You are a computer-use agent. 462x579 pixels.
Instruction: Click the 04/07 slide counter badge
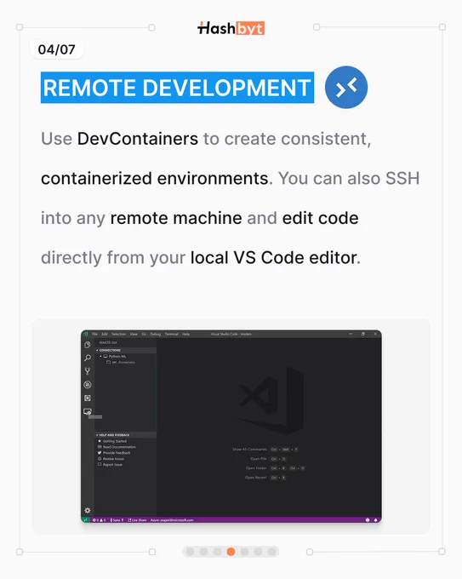coord(56,49)
